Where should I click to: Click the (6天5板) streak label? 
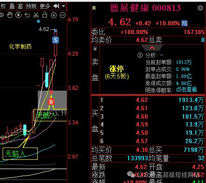click(117, 76)
